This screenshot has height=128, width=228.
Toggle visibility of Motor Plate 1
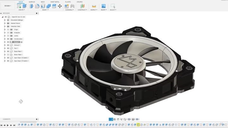pos(8,54)
